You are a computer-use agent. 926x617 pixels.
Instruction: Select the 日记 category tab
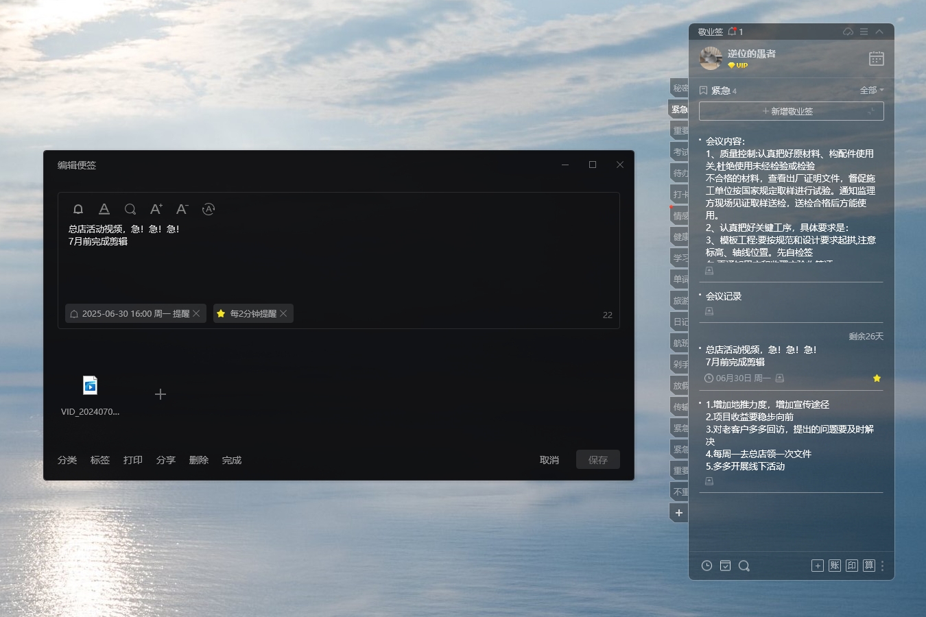point(679,322)
